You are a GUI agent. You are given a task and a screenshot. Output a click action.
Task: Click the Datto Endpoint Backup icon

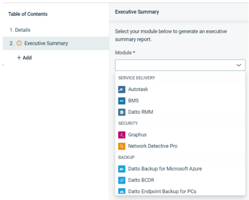(x=122, y=191)
